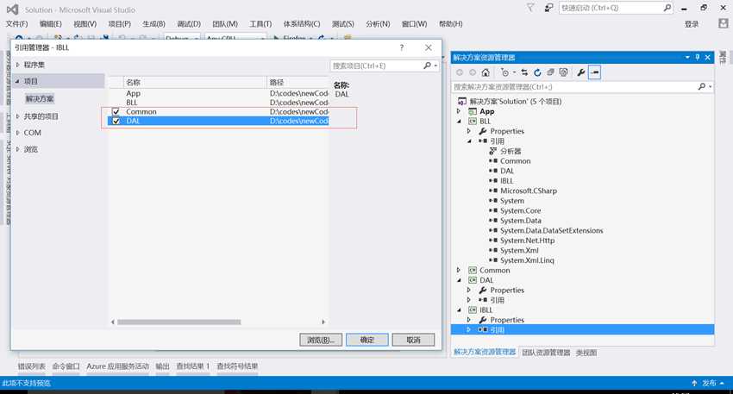Select System.Net.Http reference under BLL
Viewport: 733px width, 394px height.
tap(527, 241)
